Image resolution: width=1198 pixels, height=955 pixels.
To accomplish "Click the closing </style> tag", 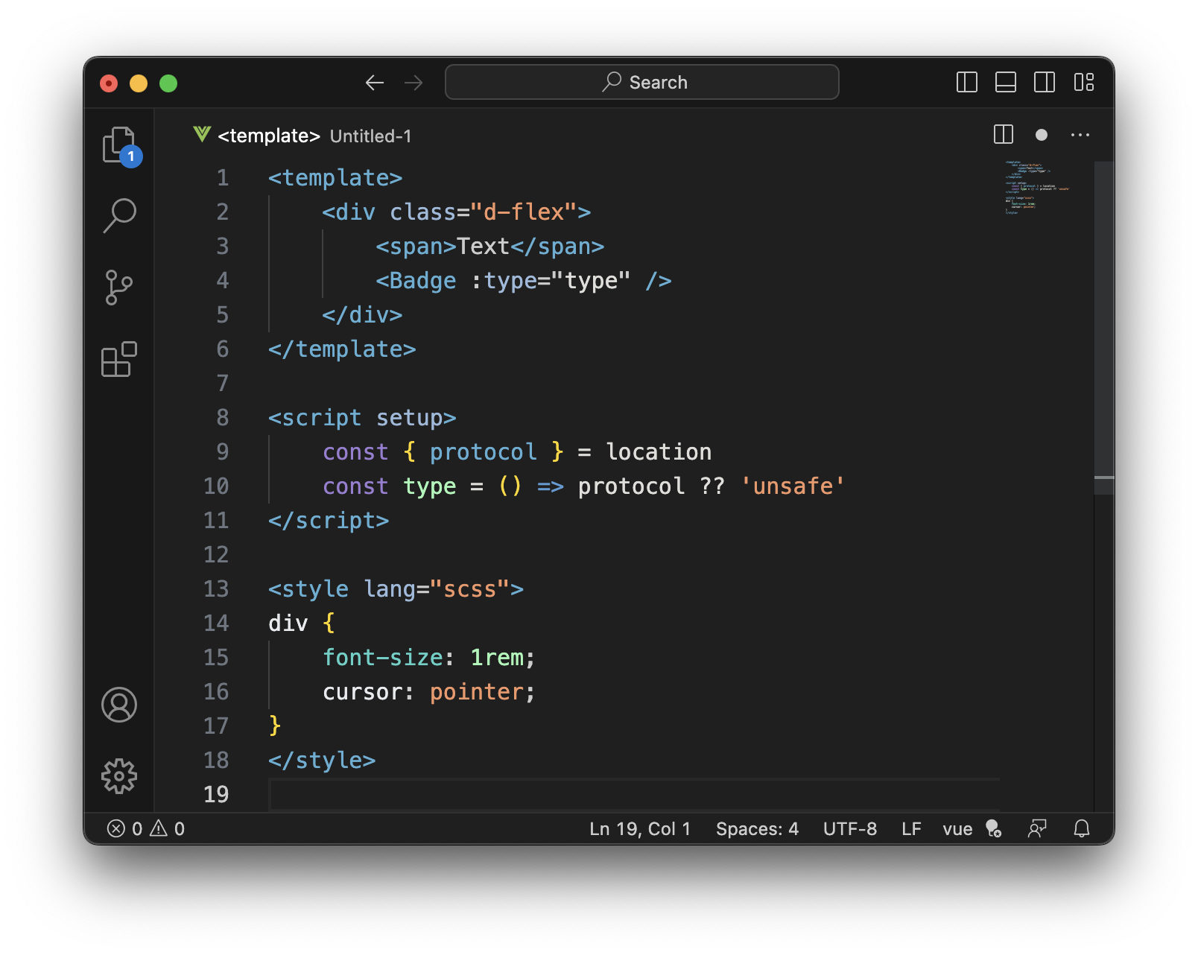I will [x=322, y=761].
